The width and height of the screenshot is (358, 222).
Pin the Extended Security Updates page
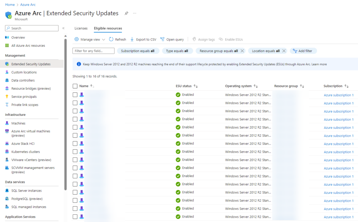pos(126,13)
